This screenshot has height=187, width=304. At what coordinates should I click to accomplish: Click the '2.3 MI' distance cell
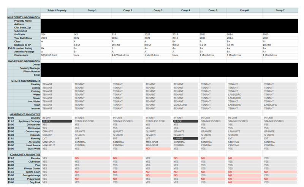coord(92,45)
